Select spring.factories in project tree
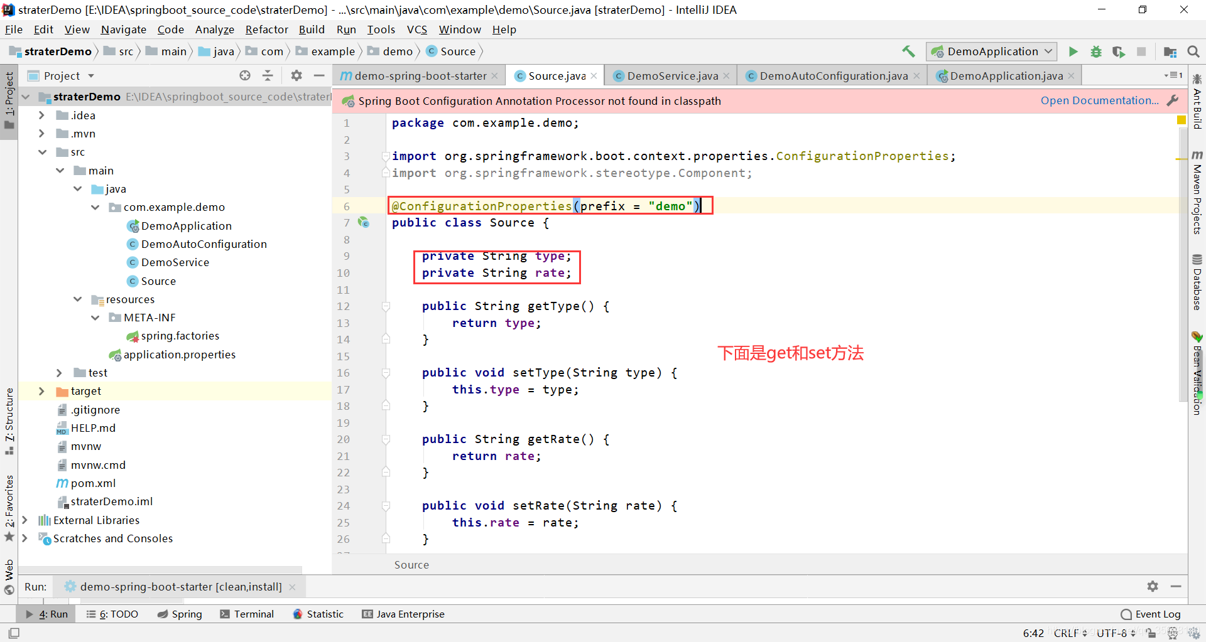This screenshot has height=642, width=1206. pyautogui.click(x=180, y=336)
